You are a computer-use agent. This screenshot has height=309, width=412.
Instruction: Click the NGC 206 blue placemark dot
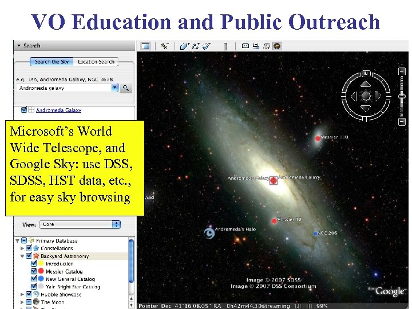pos(315,233)
